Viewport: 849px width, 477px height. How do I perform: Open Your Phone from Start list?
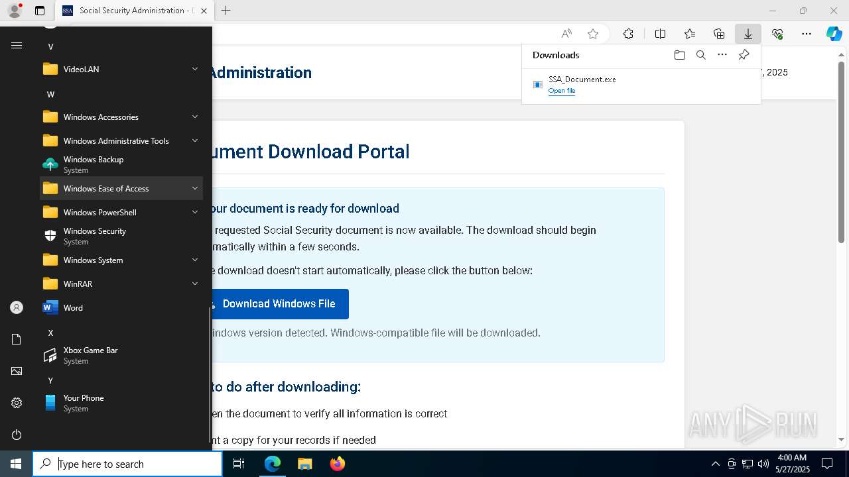(x=121, y=403)
